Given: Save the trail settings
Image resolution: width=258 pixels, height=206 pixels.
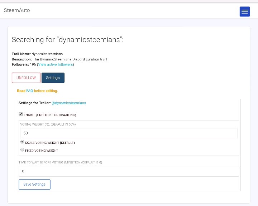Looking at the screenshot, I should click(34, 184).
